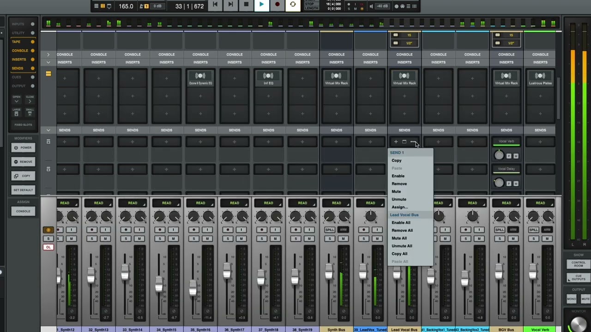Open the READ automation dropdown on Synth Bus

pyautogui.click(x=336, y=203)
